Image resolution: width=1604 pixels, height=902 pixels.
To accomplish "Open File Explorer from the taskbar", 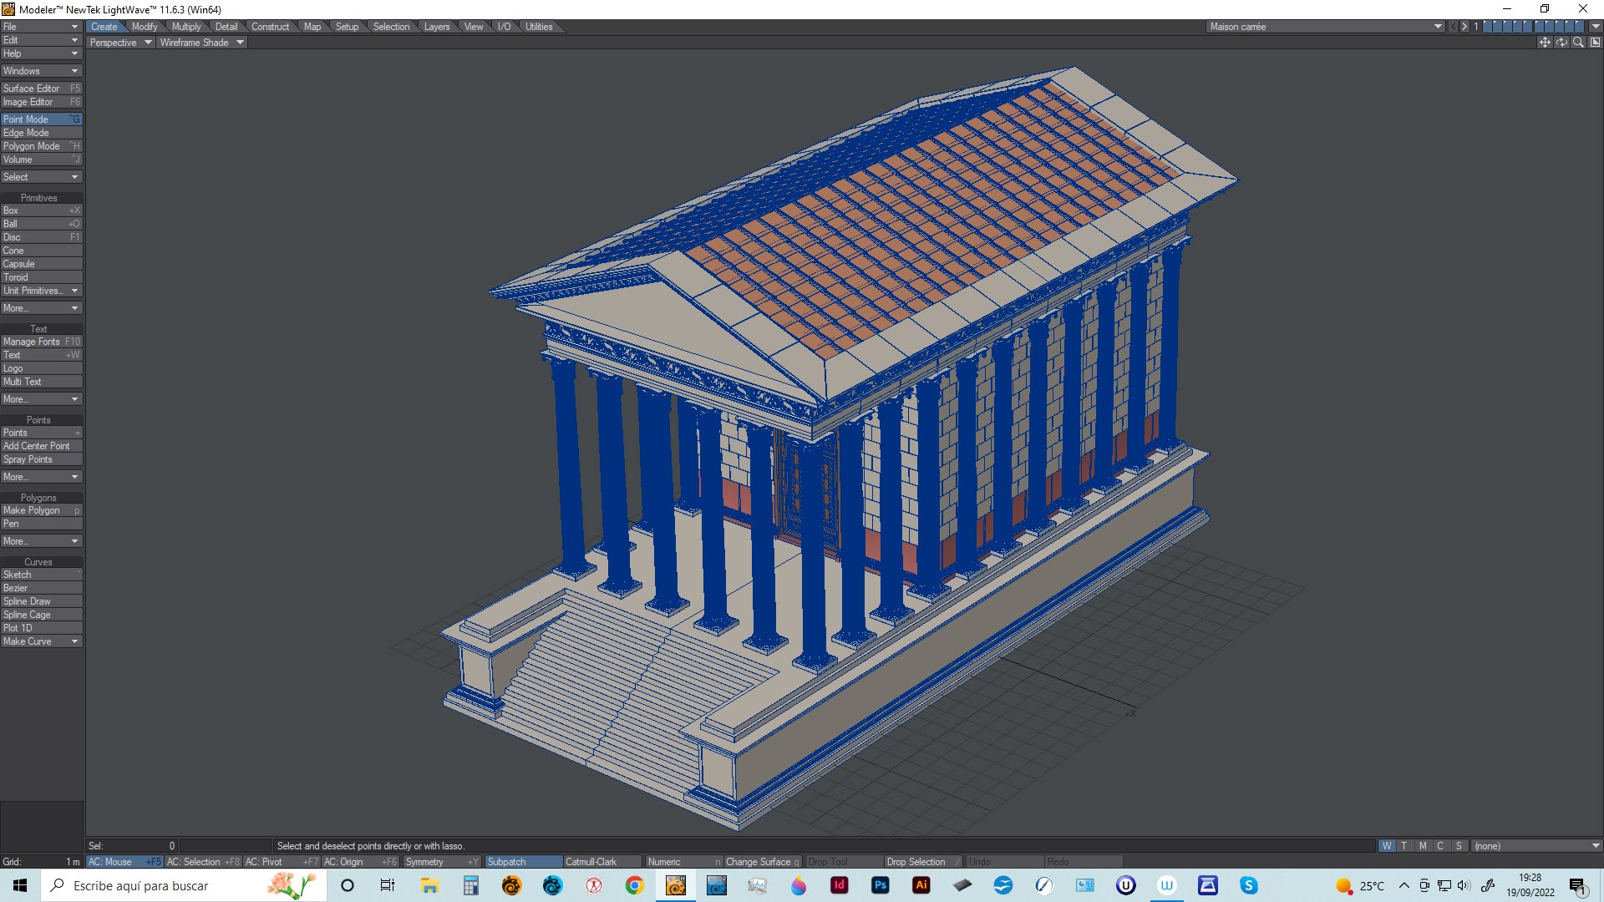I will pos(429,885).
